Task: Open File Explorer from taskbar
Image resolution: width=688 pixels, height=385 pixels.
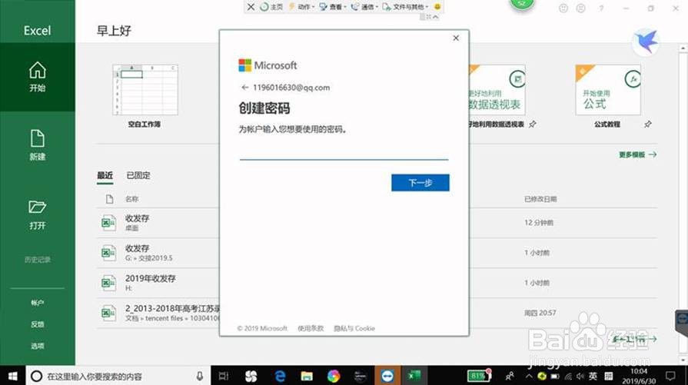Action: click(x=307, y=376)
